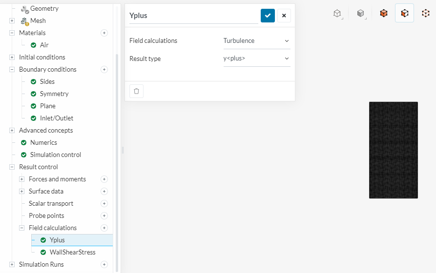Confirm Yplus settings with checkmark button
The image size is (436, 273).
268,16
